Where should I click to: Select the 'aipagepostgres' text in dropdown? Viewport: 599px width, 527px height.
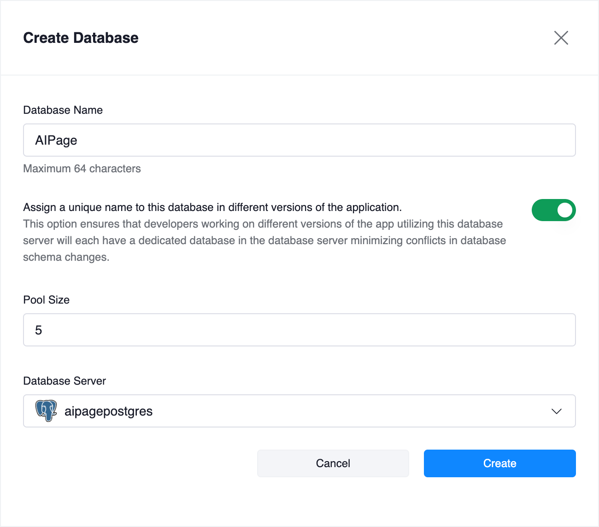pos(108,411)
